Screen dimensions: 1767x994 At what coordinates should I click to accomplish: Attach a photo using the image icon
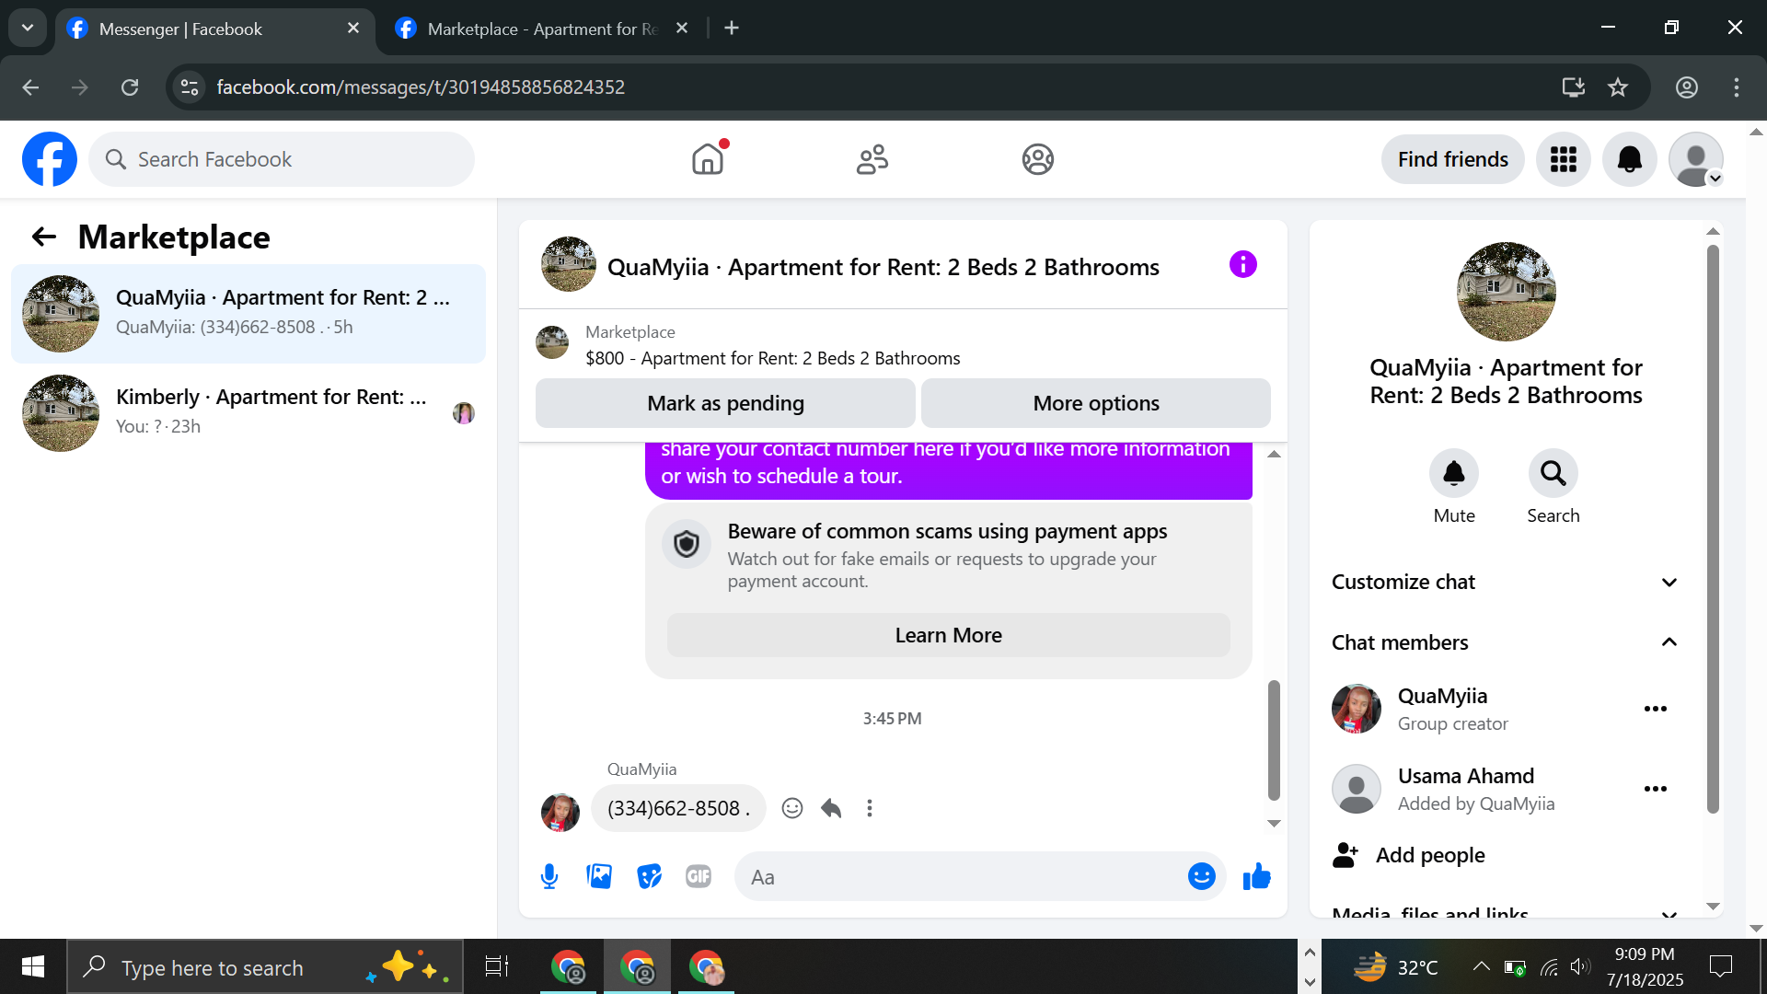click(x=599, y=877)
